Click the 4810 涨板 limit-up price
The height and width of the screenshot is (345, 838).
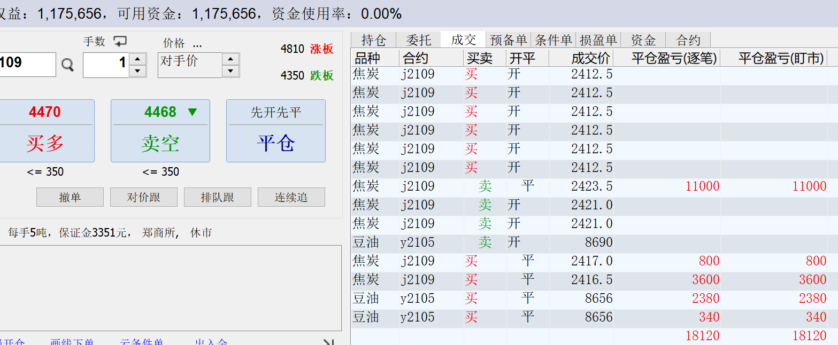point(307,49)
